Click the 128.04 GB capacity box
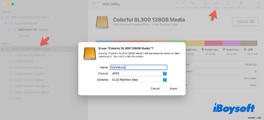This screenshot has width=264, height=120. pyautogui.click(x=245, y=22)
